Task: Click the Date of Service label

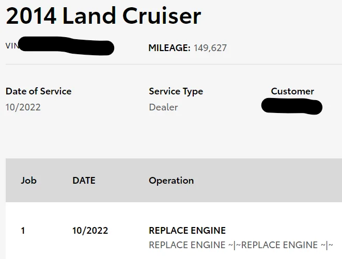Action: point(39,91)
